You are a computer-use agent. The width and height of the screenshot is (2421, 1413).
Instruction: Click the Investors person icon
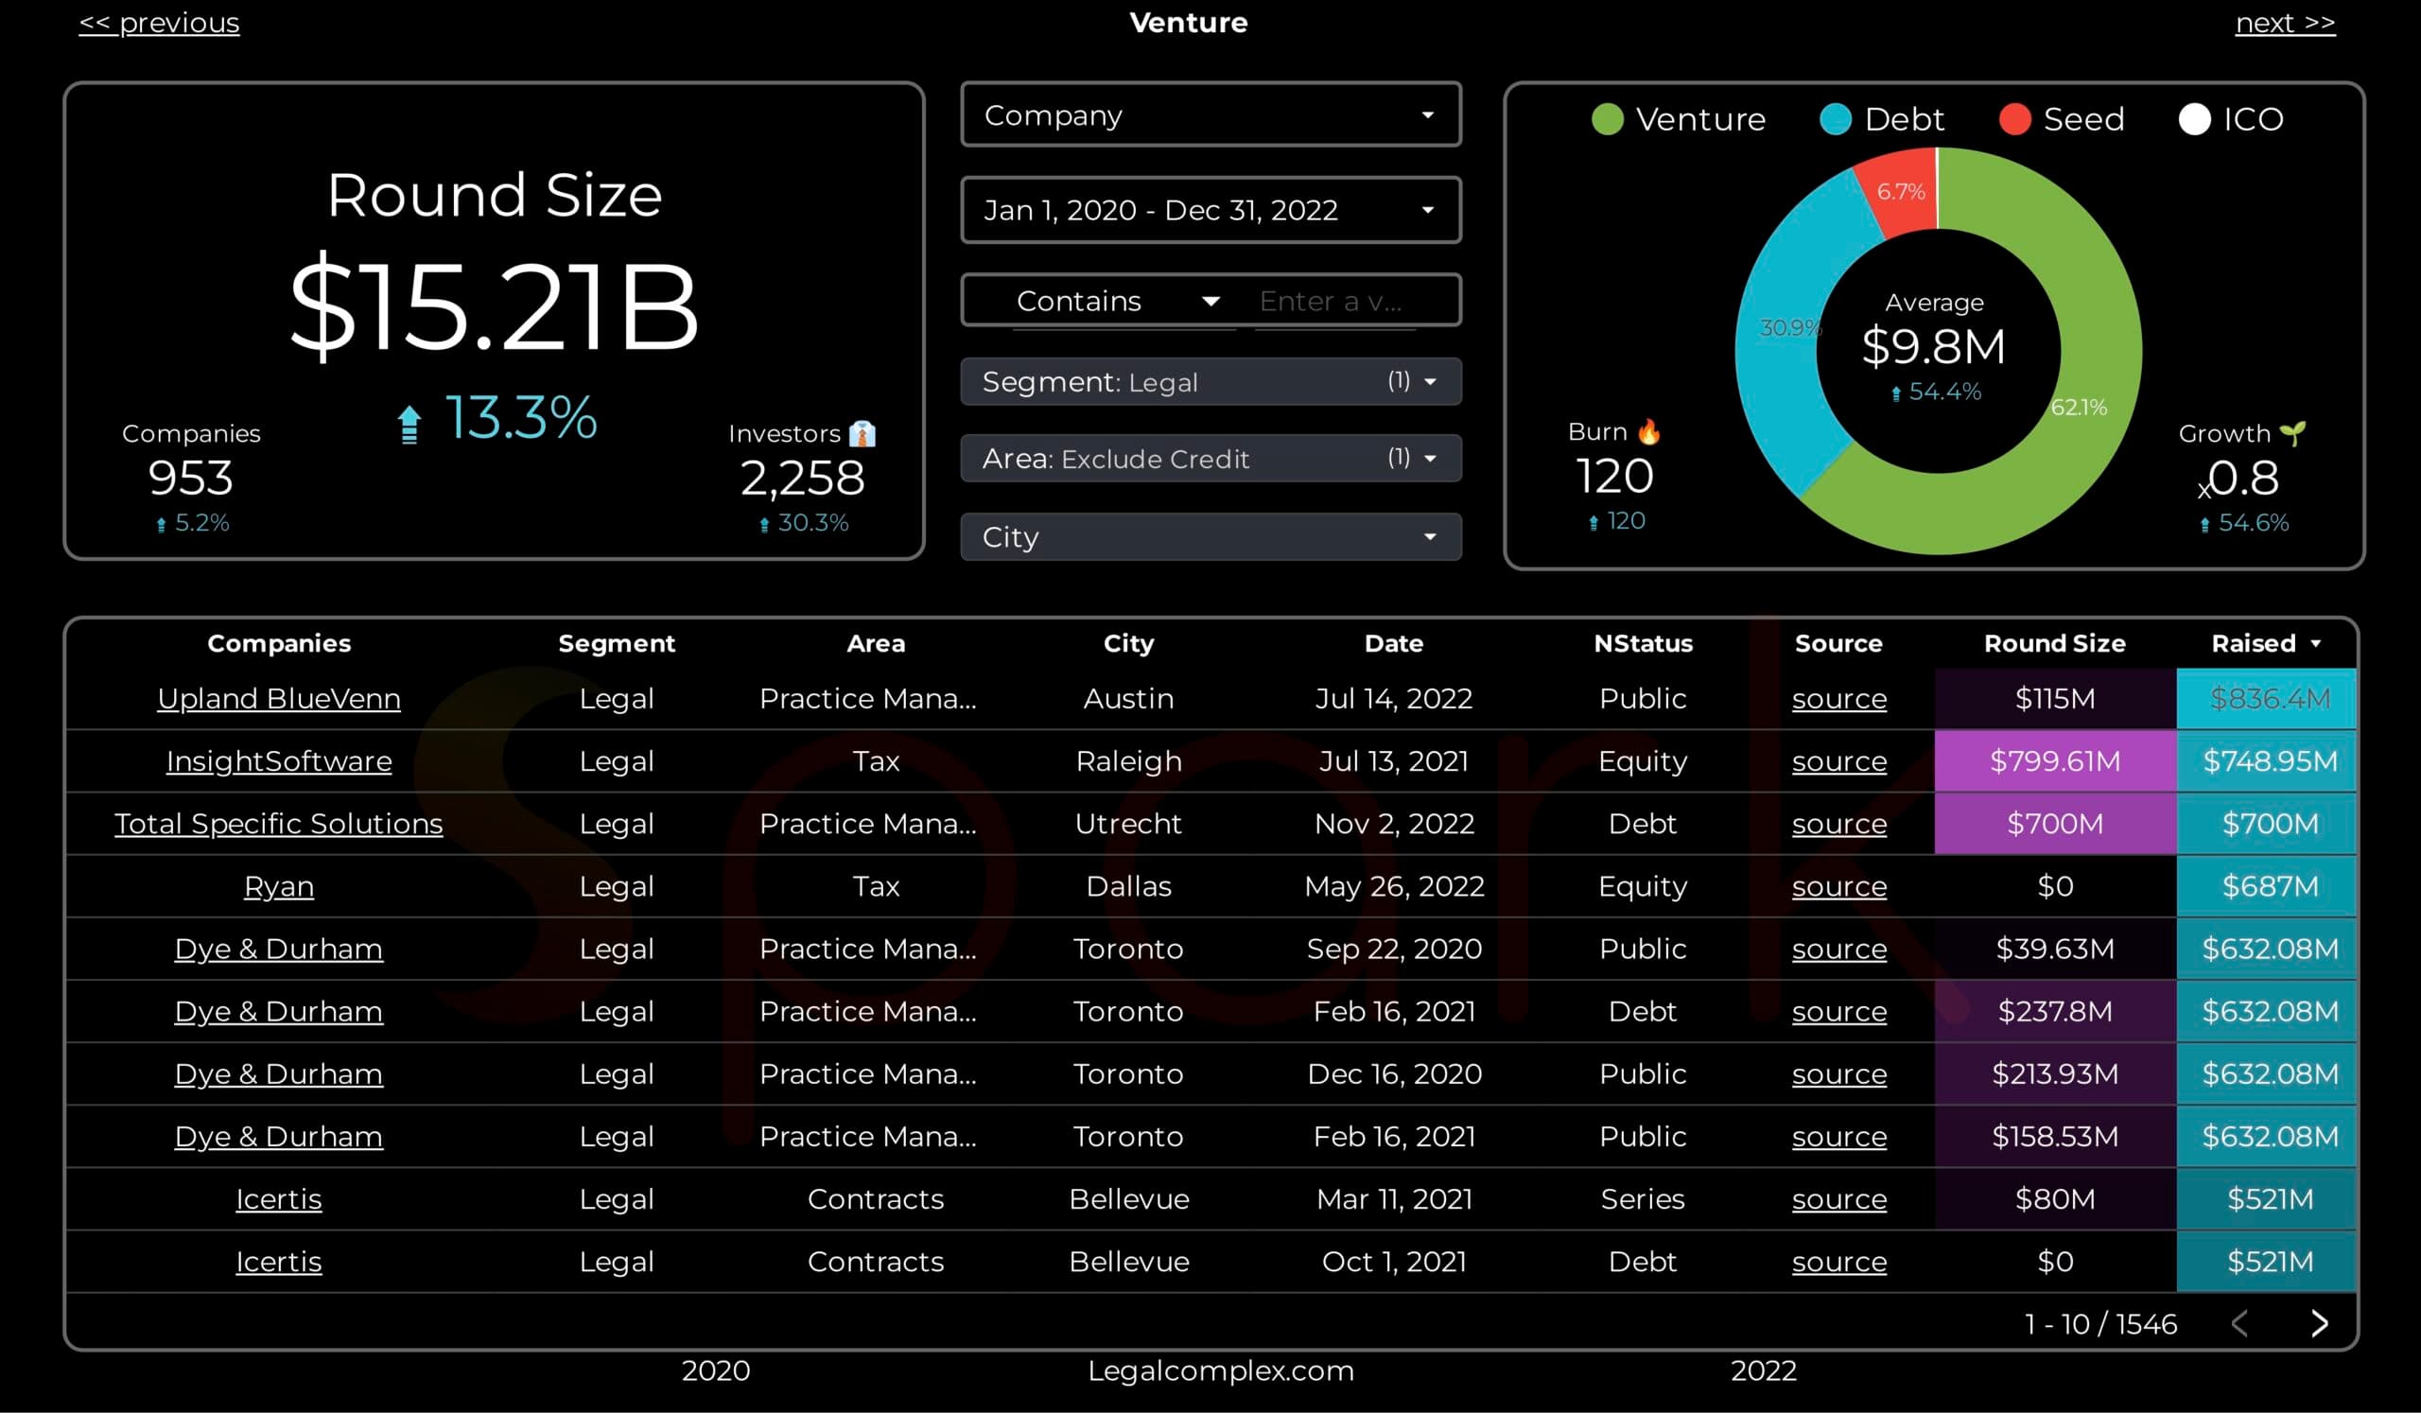pyautogui.click(x=862, y=433)
